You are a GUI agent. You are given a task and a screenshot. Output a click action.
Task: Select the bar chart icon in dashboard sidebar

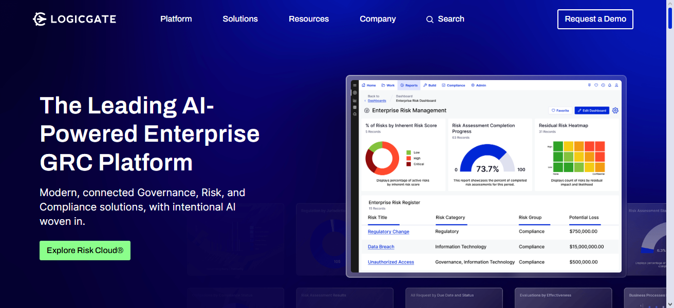click(354, 100)
